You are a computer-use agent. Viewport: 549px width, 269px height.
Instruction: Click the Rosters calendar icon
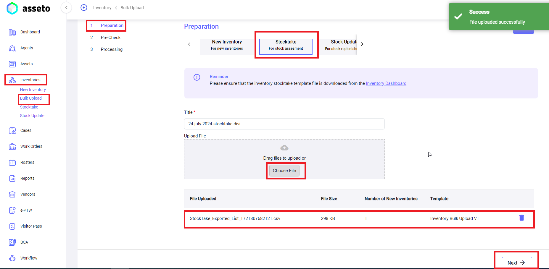point(12,163)
